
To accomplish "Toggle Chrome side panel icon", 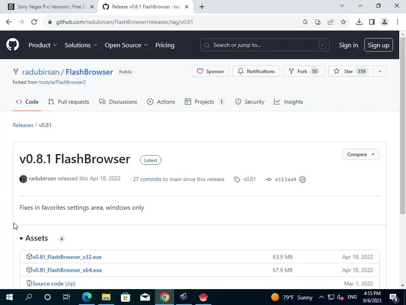I will click(x=372, y=22).
